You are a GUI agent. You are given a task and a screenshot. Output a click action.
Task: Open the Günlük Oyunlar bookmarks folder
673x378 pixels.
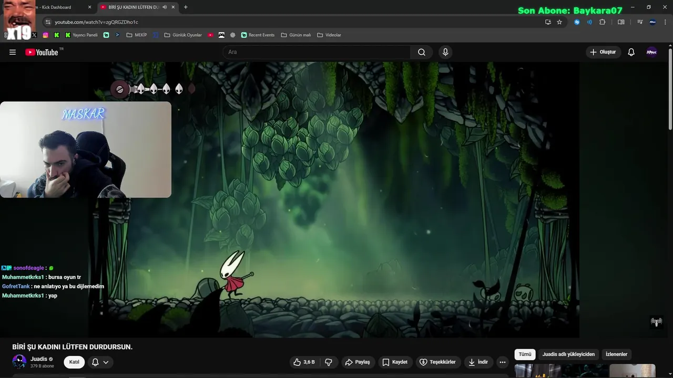pyautogui.click(x=183, y=35)
